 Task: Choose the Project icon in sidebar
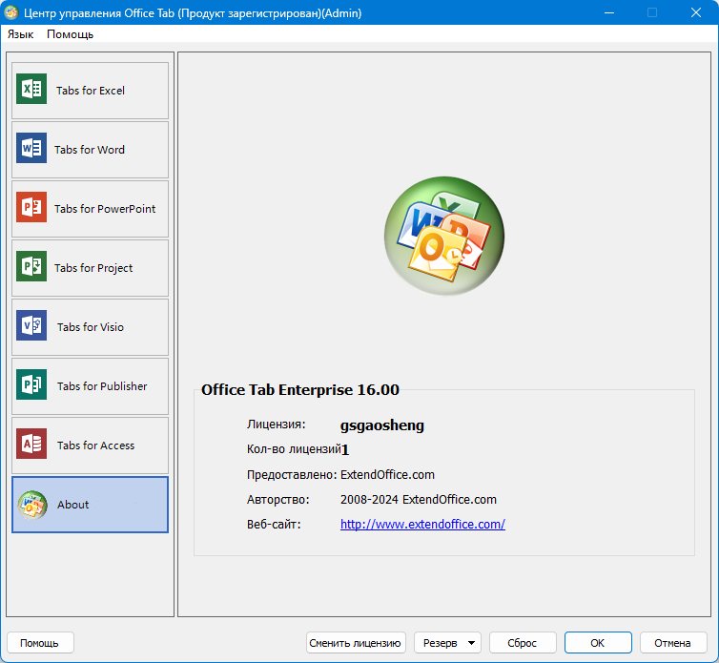click(x=31, y=266)
